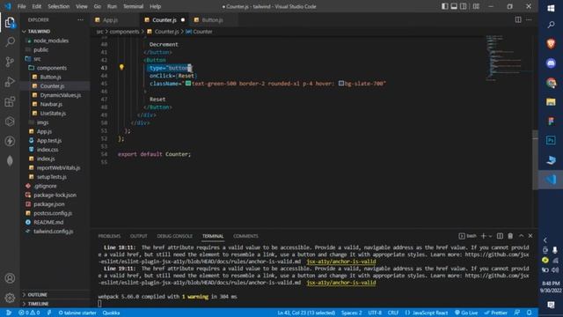Open the File menu
This screenshot has width=563, height=317.
[21, 6]
